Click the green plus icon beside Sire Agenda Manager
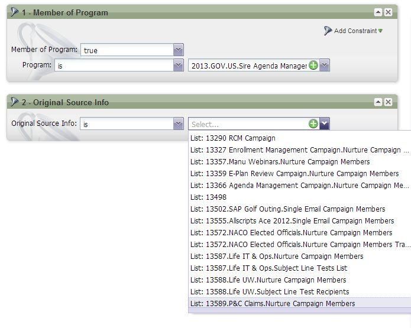 tap(313, 66)
